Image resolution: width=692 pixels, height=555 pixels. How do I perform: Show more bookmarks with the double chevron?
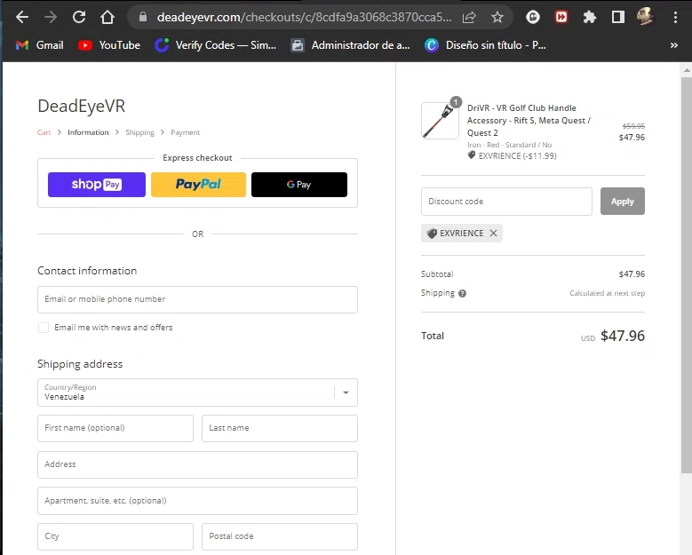[x=673, y=45]
